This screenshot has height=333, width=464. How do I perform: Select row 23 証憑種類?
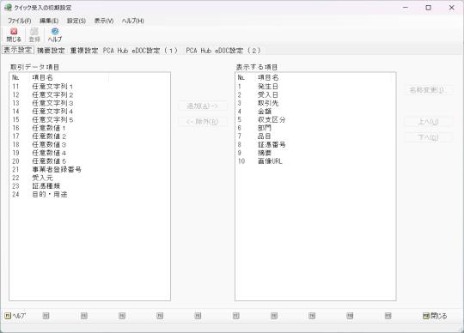pos(89,186)
